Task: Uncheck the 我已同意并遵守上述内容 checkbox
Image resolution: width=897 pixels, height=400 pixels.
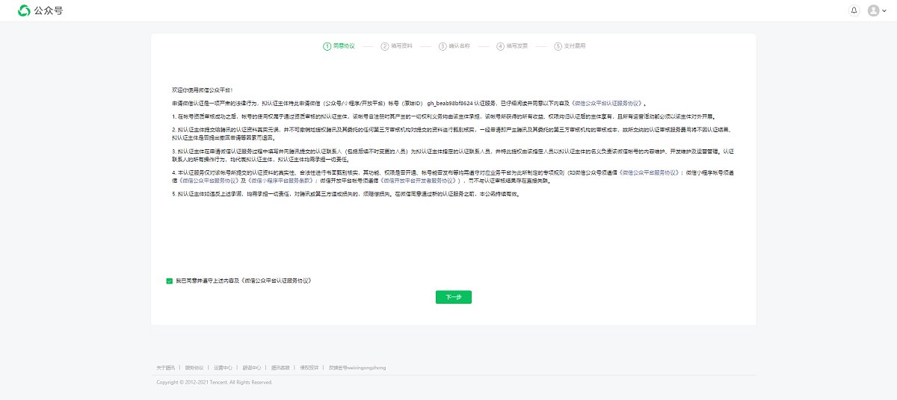Action: 170,281
